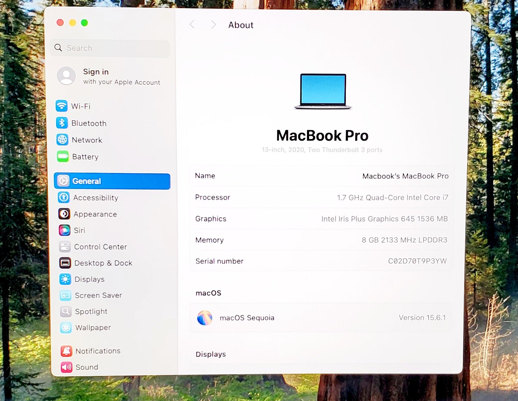Image resolution: width=518 pixels, height=401 pixels.
Task: Open Displays sun icon
Action: click(65, 279)
